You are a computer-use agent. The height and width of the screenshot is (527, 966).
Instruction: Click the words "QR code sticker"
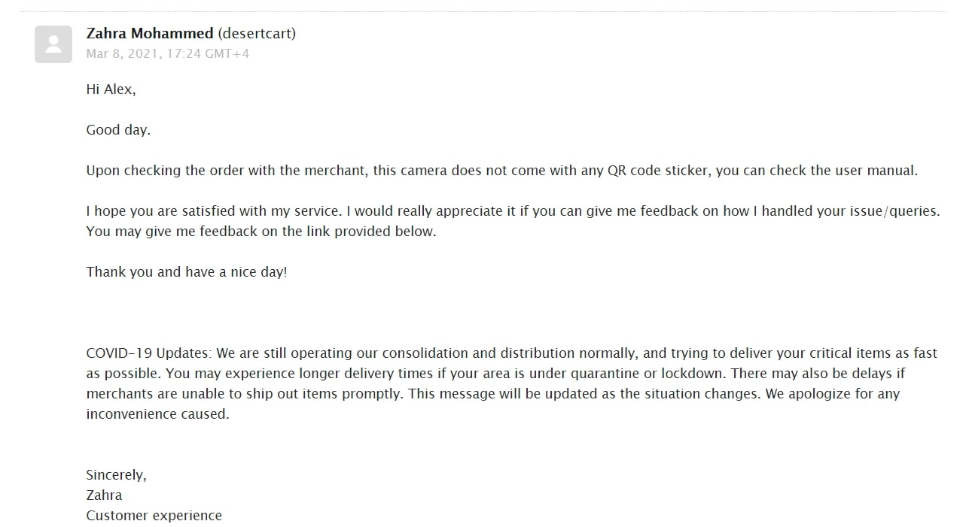658,171
